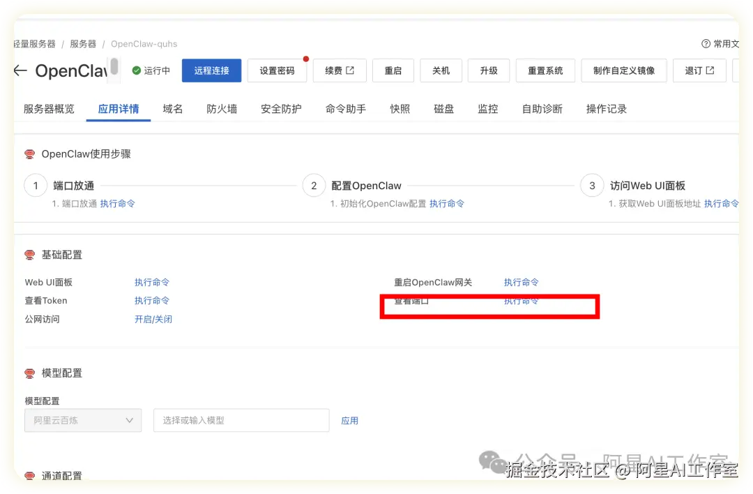
Task: Click 执行命令 for 初始化OpenClaw配置
Action: 447,204
